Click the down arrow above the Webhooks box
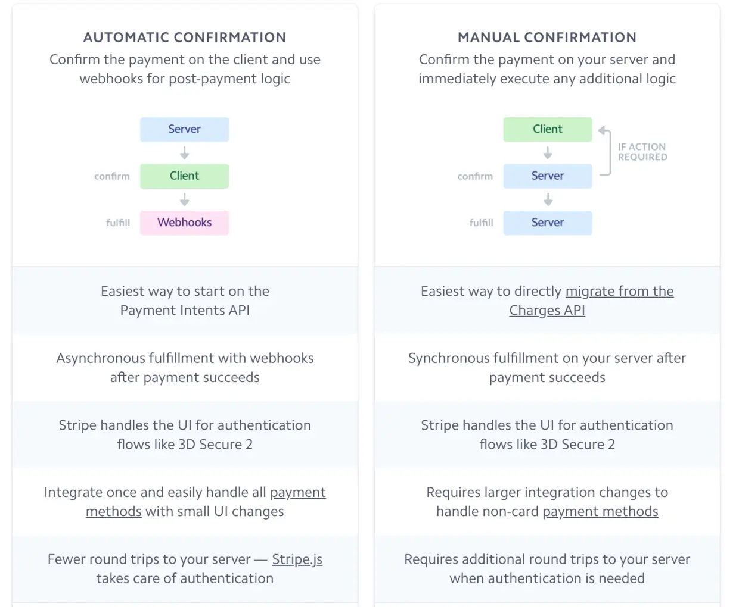This screenshot has height=607, width=739. 185,199
